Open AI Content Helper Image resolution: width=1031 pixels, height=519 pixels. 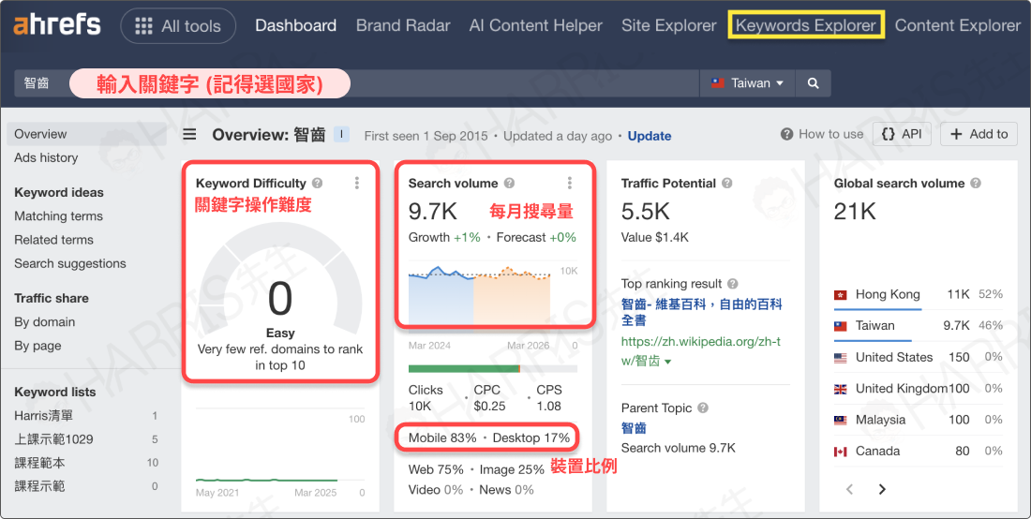point(536,25)
